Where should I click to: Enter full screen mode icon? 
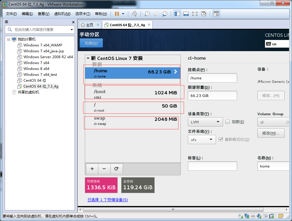(195, 14)
